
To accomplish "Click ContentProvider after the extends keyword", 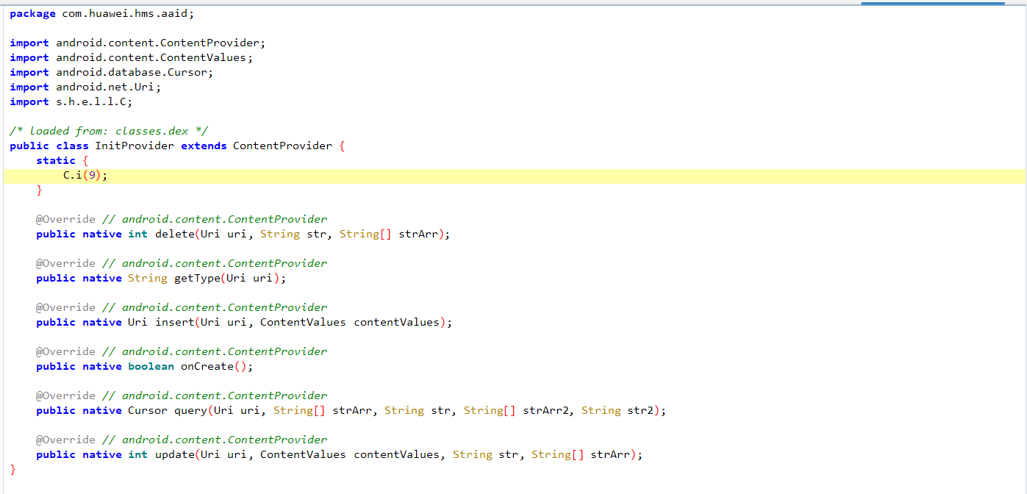I will 282,146.
